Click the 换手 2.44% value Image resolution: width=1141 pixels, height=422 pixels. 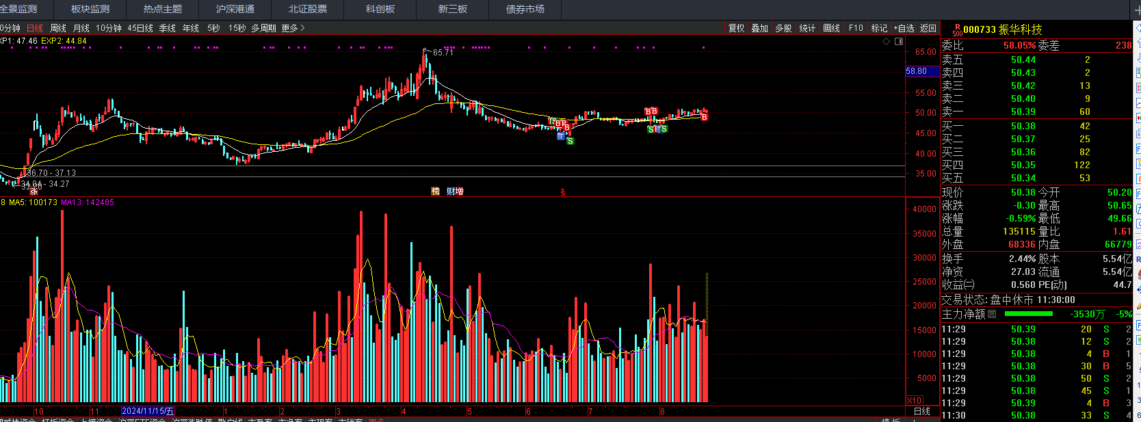(x=1022, y=259)
